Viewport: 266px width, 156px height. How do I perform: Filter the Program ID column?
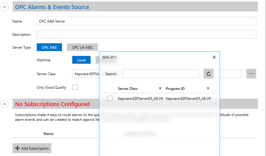tap(208, 89)
